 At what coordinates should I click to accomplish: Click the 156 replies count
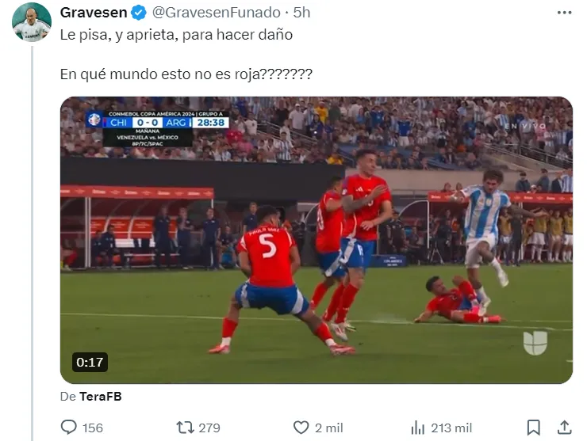click(x=93, y=428)
